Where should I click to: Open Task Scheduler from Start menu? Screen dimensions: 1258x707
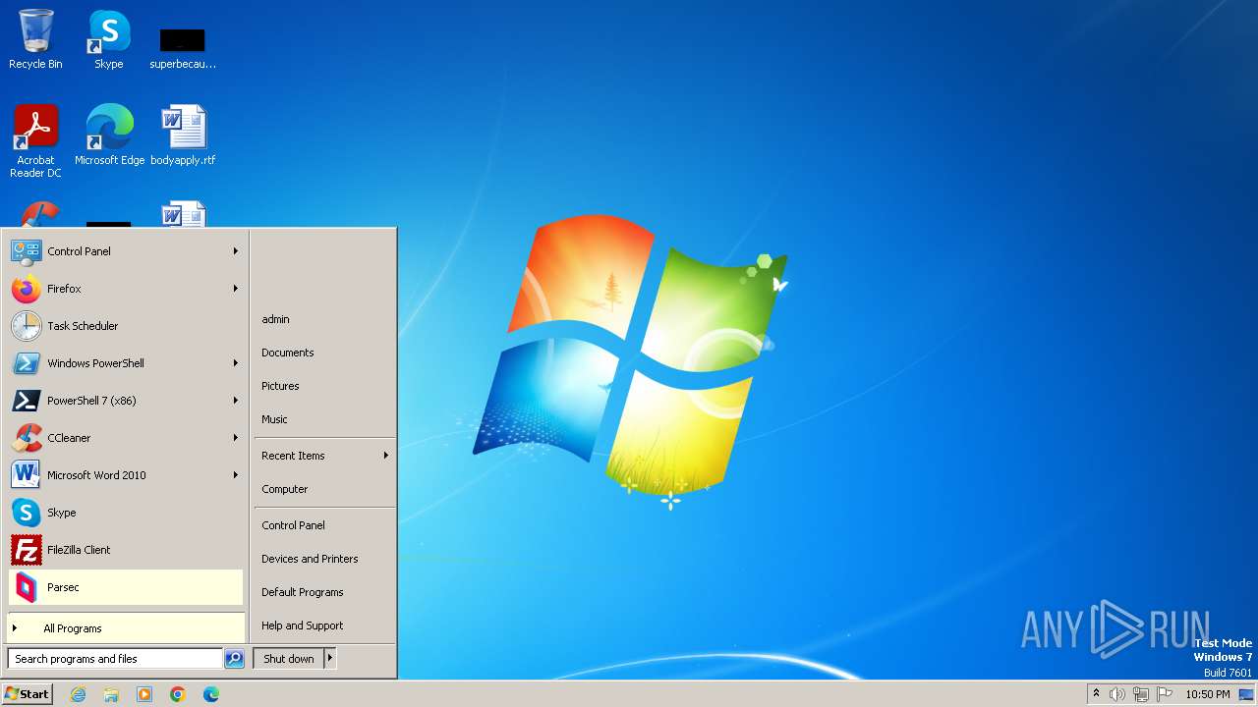(126, 326)
